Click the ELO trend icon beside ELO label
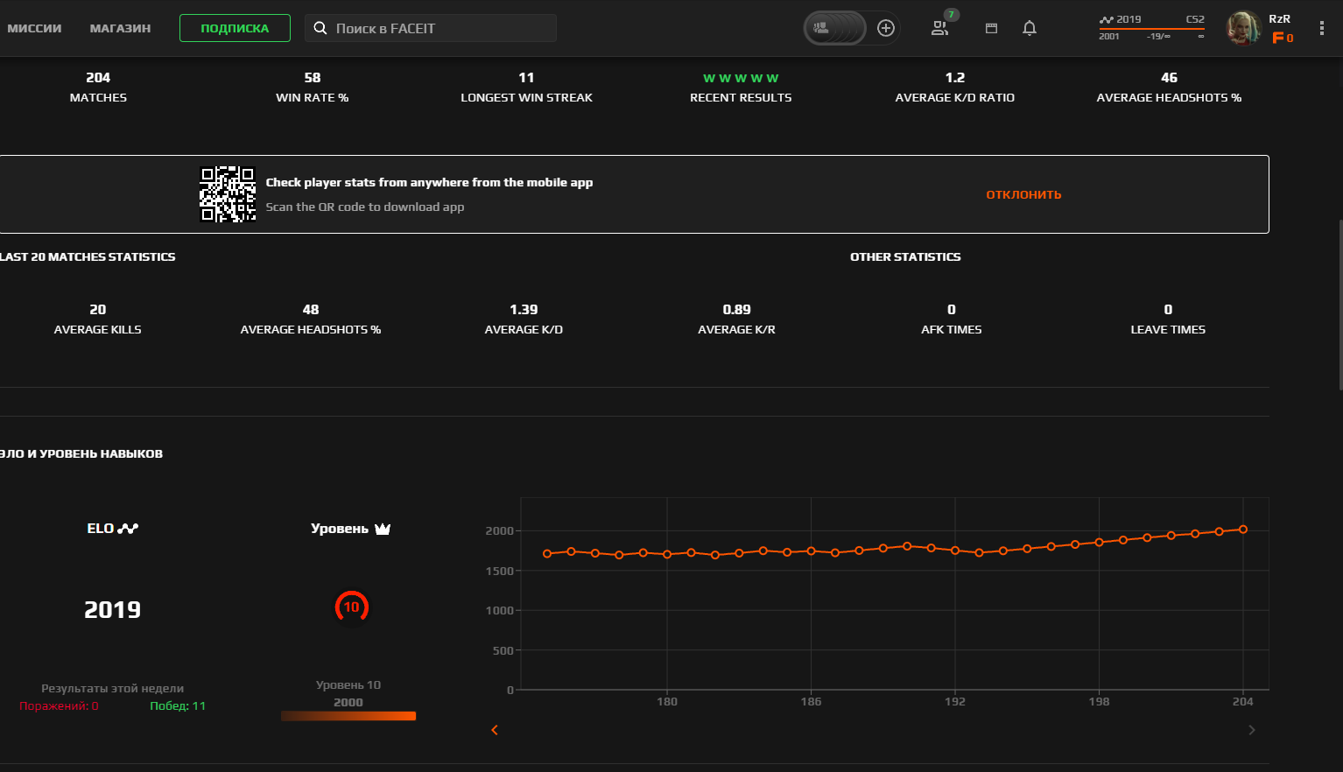1343x772 pixels. (x=128, y=529)
